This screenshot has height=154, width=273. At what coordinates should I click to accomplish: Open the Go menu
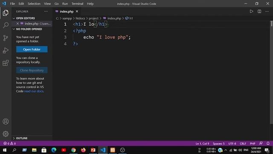[56, 4]
